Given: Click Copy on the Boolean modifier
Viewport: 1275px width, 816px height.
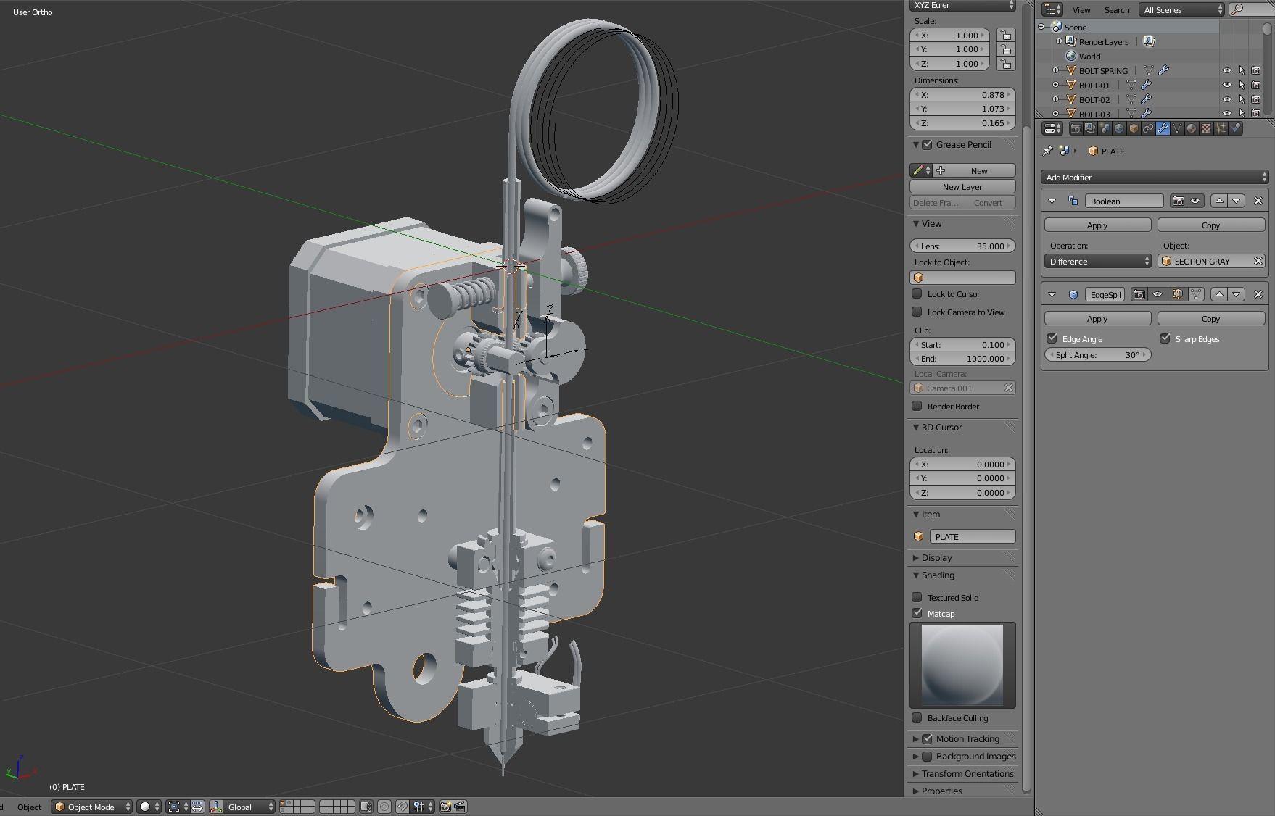Looking at the screenshot, I should [1211, 225].
